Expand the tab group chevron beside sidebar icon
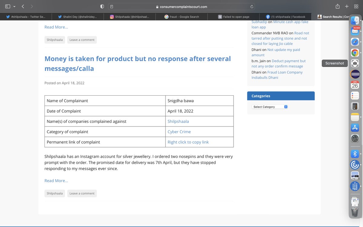 [x=14, y=6]
